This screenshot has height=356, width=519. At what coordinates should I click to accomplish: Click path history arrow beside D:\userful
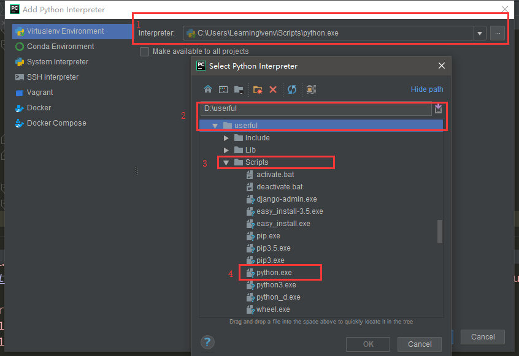tap(438, 108)
